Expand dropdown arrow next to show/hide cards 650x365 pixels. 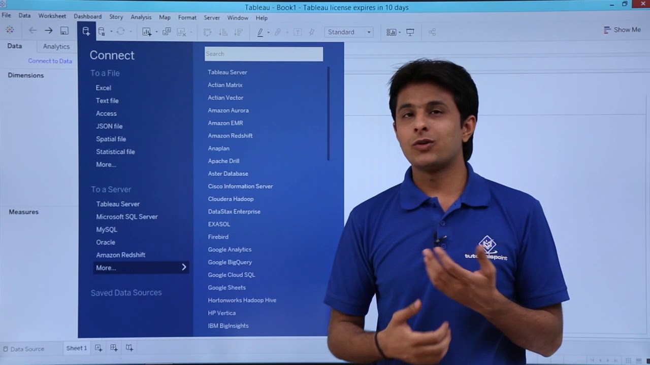point(400,32)
